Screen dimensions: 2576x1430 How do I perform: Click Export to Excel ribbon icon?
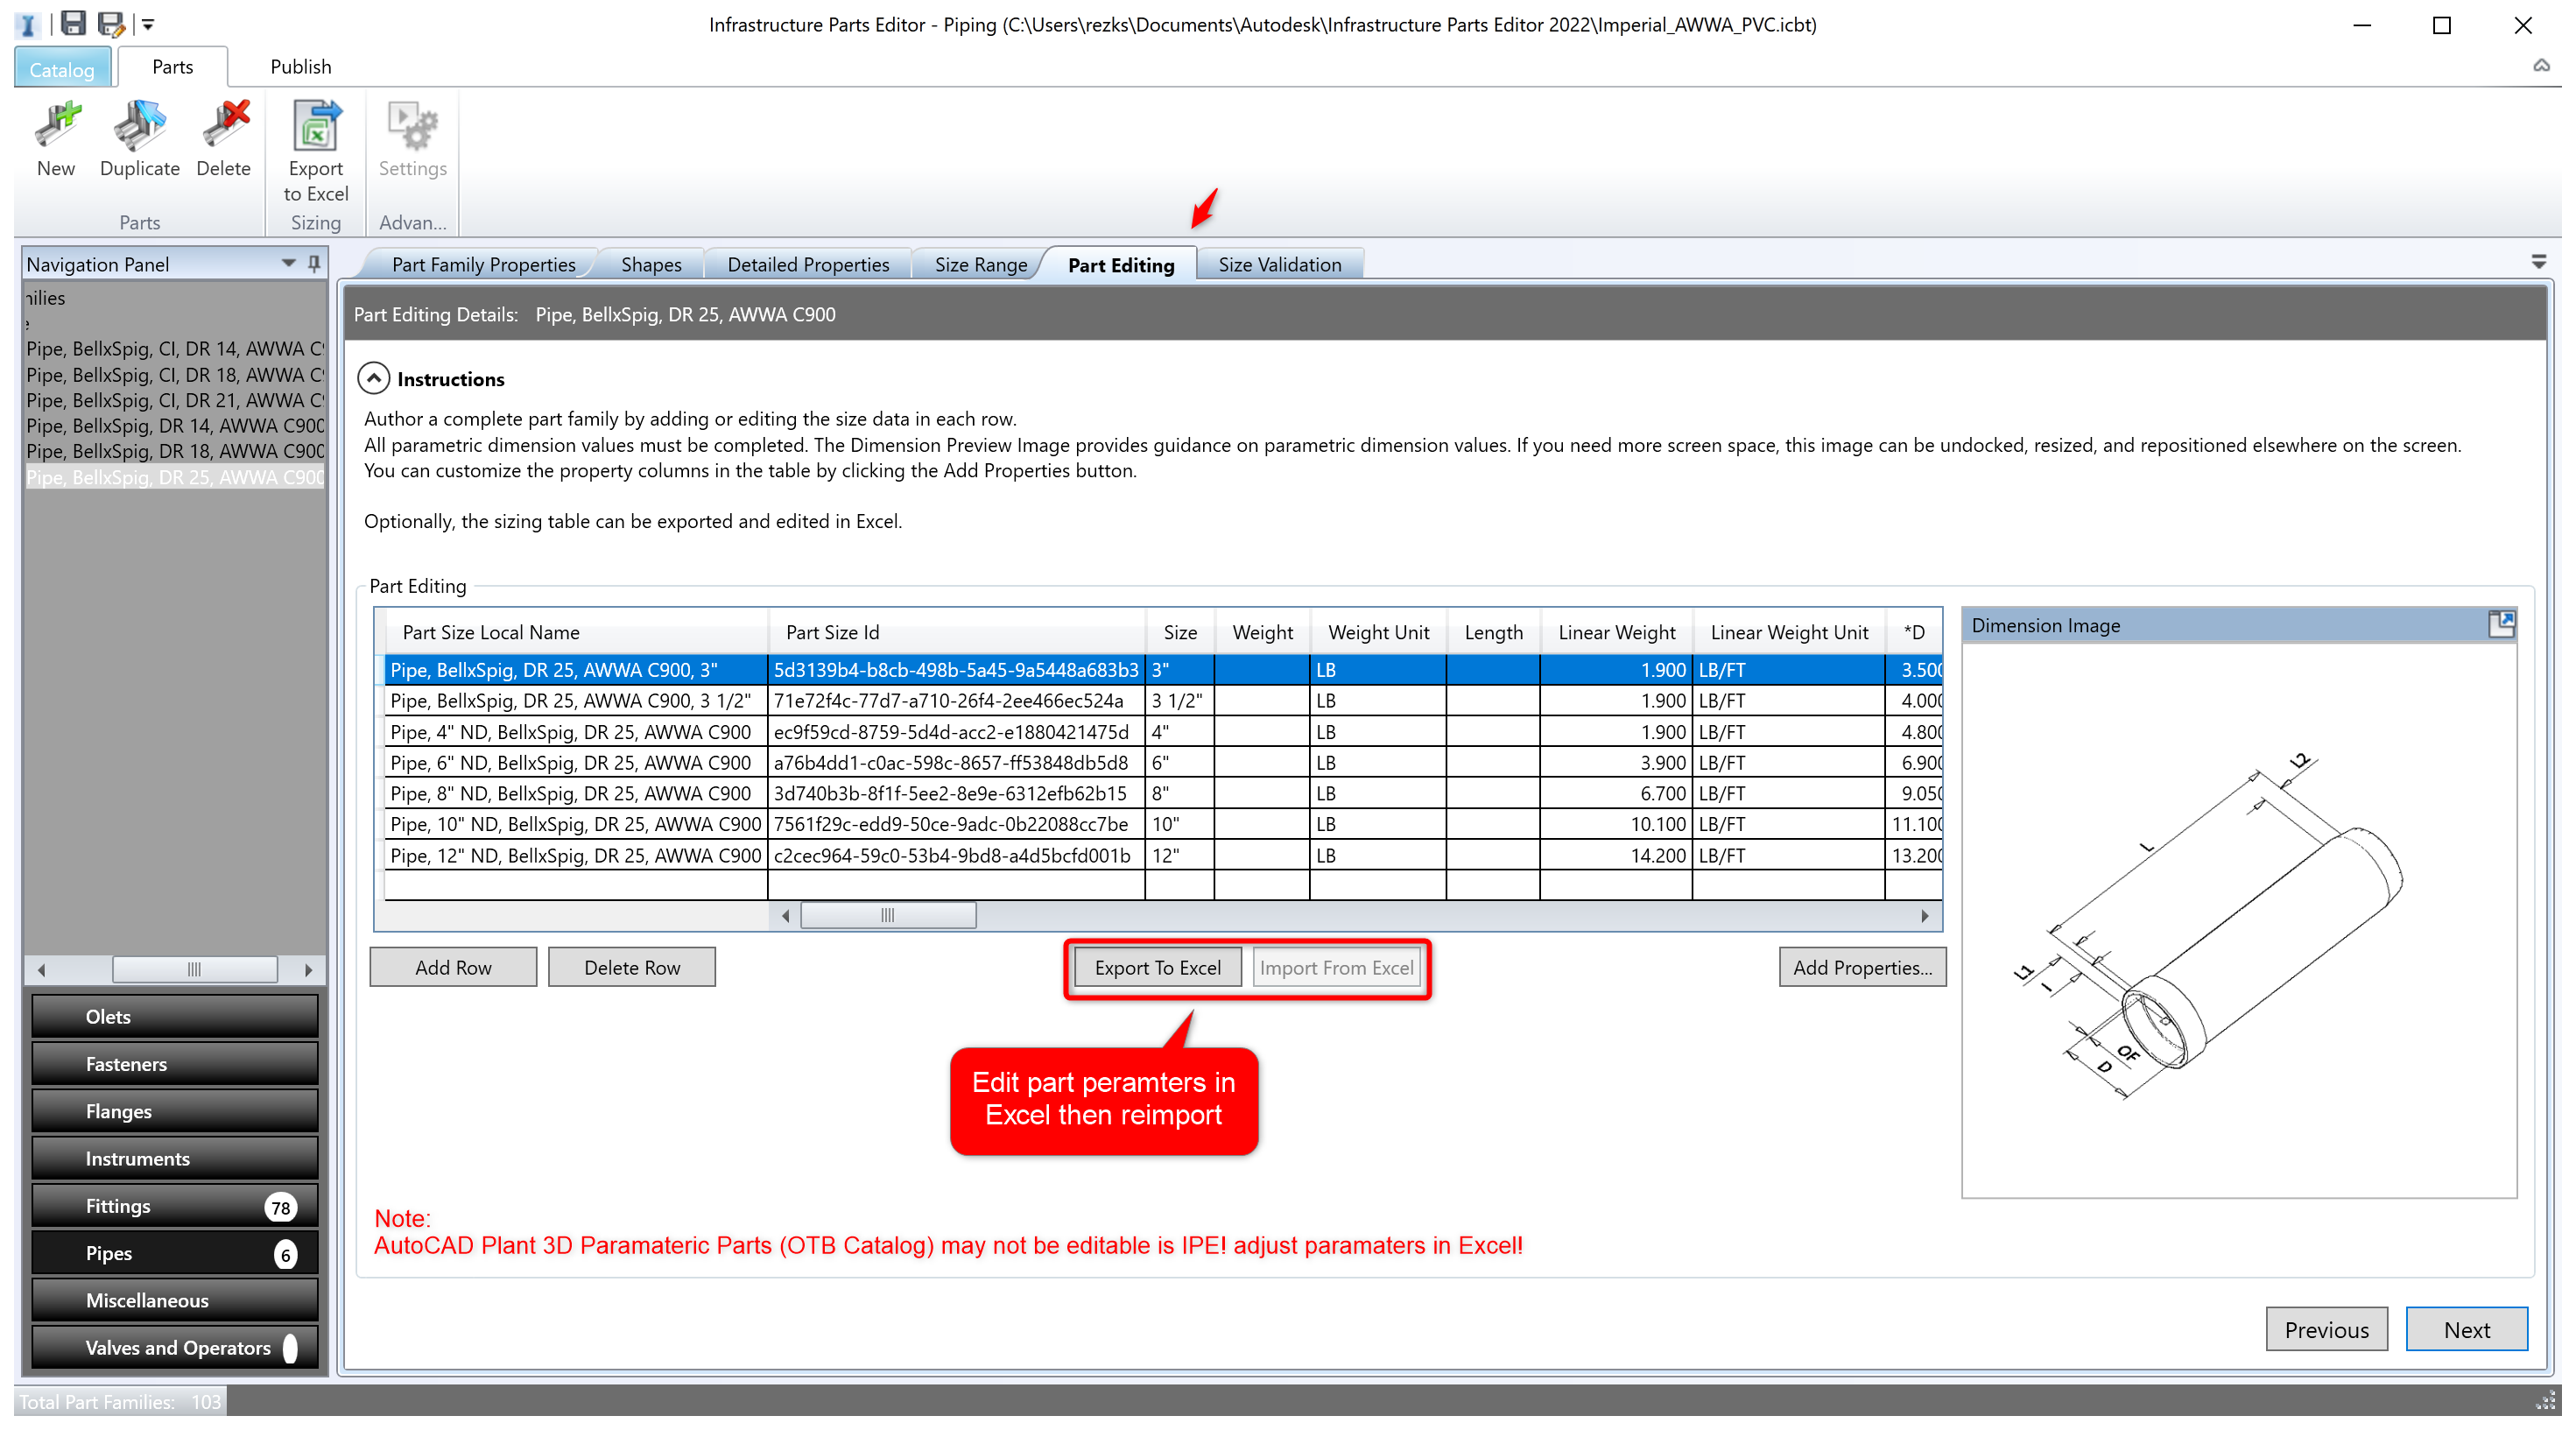coord(315,129)
